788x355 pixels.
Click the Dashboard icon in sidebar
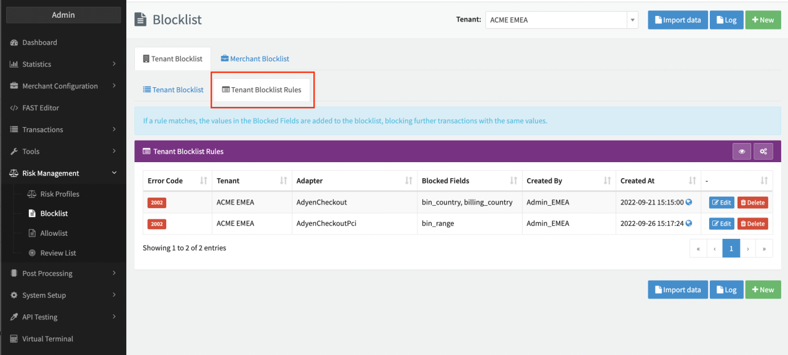(14, 42)
